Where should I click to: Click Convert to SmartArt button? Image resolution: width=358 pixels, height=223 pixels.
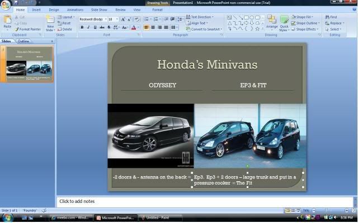click(x=204, y=30)
